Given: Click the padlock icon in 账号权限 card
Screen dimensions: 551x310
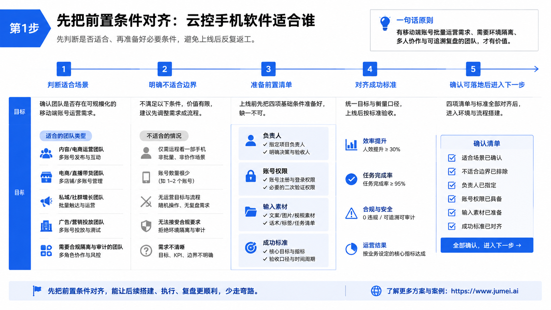Looking at the screenshot, I should tap(251, 176).
